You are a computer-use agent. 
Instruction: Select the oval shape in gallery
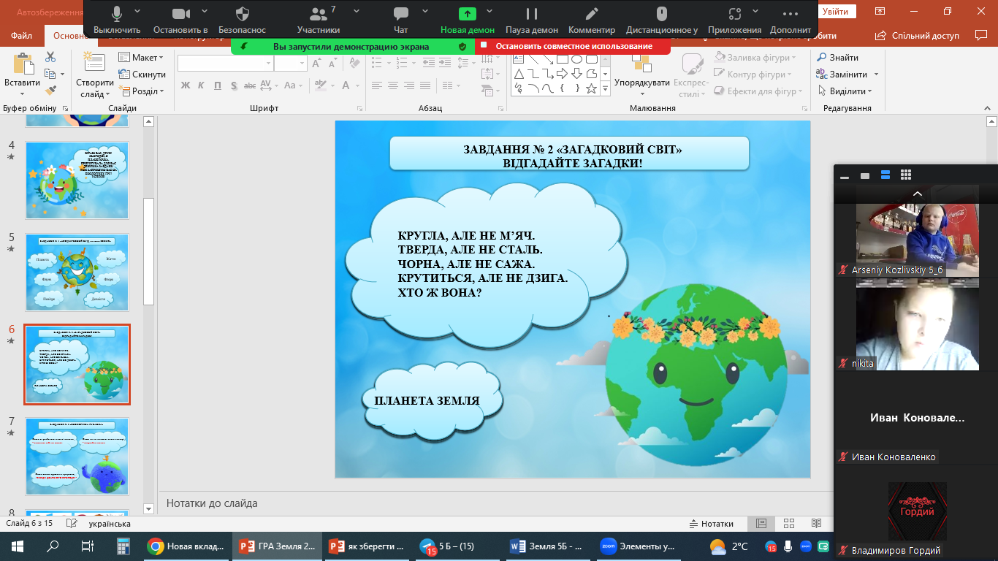click(x=576, y=59)
